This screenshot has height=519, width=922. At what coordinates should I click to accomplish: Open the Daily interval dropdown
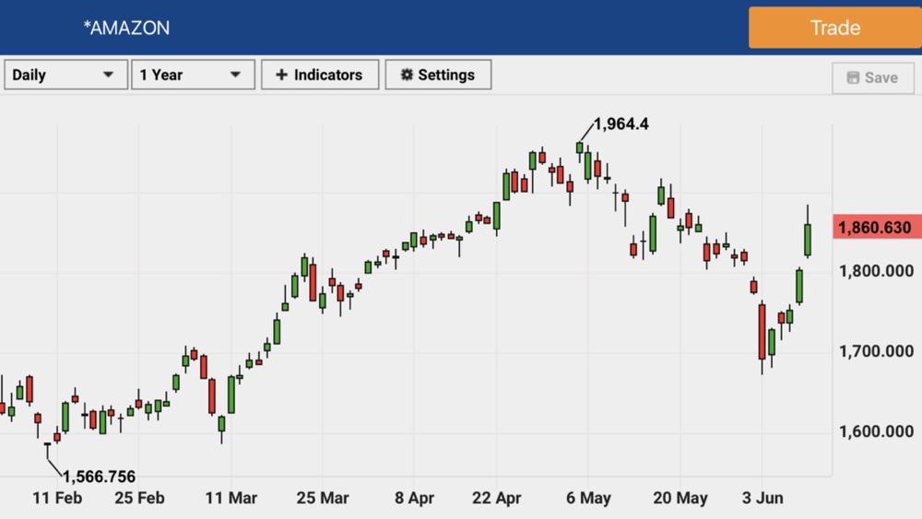(x=65, y=75)
